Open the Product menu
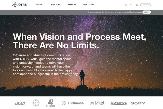Viewport: 163px width, 109px height. tap(39, 5)
